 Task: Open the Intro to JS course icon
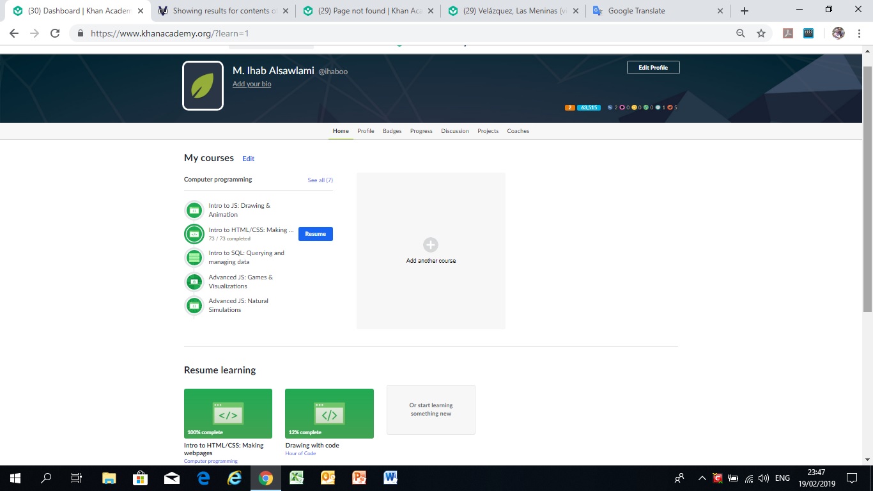tap(194, 210)
